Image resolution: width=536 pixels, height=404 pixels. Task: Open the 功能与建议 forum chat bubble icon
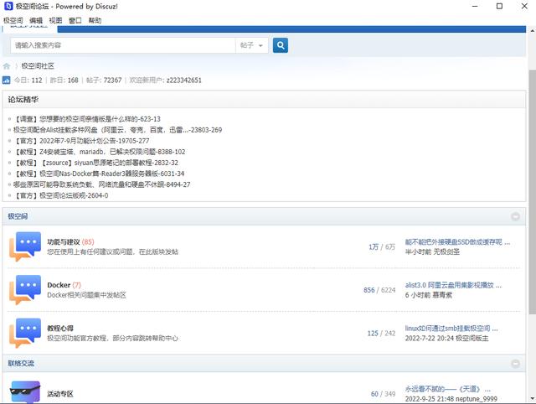[25, 246]
